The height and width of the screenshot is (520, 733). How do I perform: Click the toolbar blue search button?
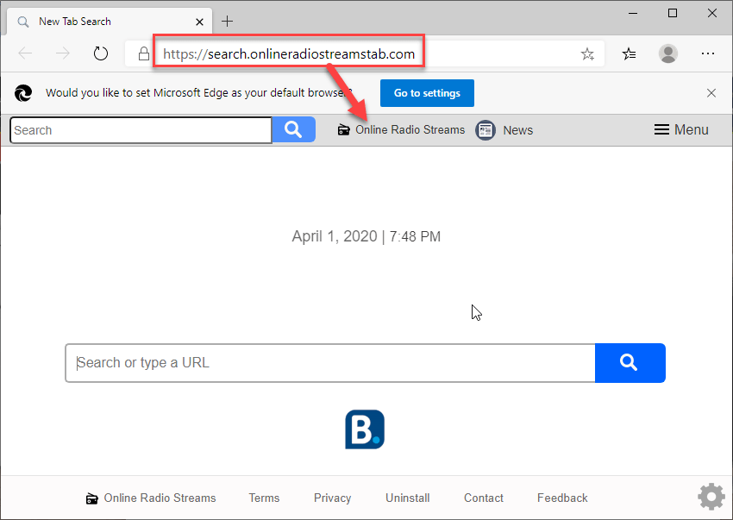[293, 129]
